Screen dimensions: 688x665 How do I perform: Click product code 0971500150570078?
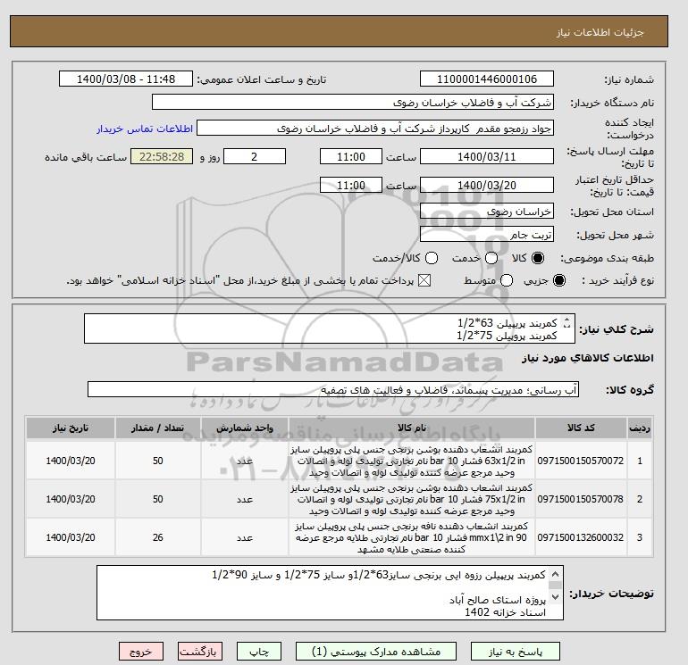click(x=581, y=499)
